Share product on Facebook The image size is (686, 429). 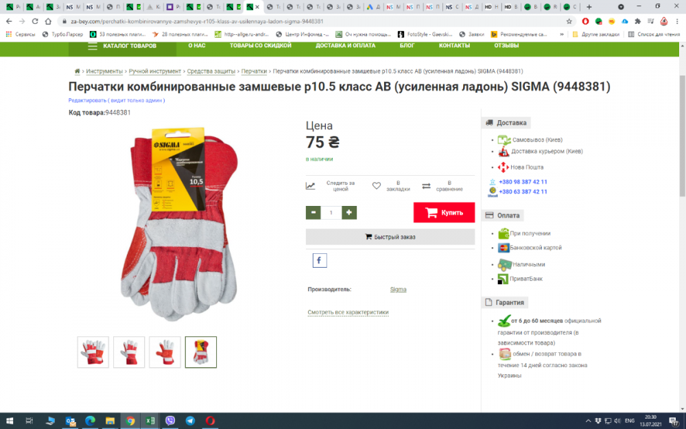(x=320, y=260)
